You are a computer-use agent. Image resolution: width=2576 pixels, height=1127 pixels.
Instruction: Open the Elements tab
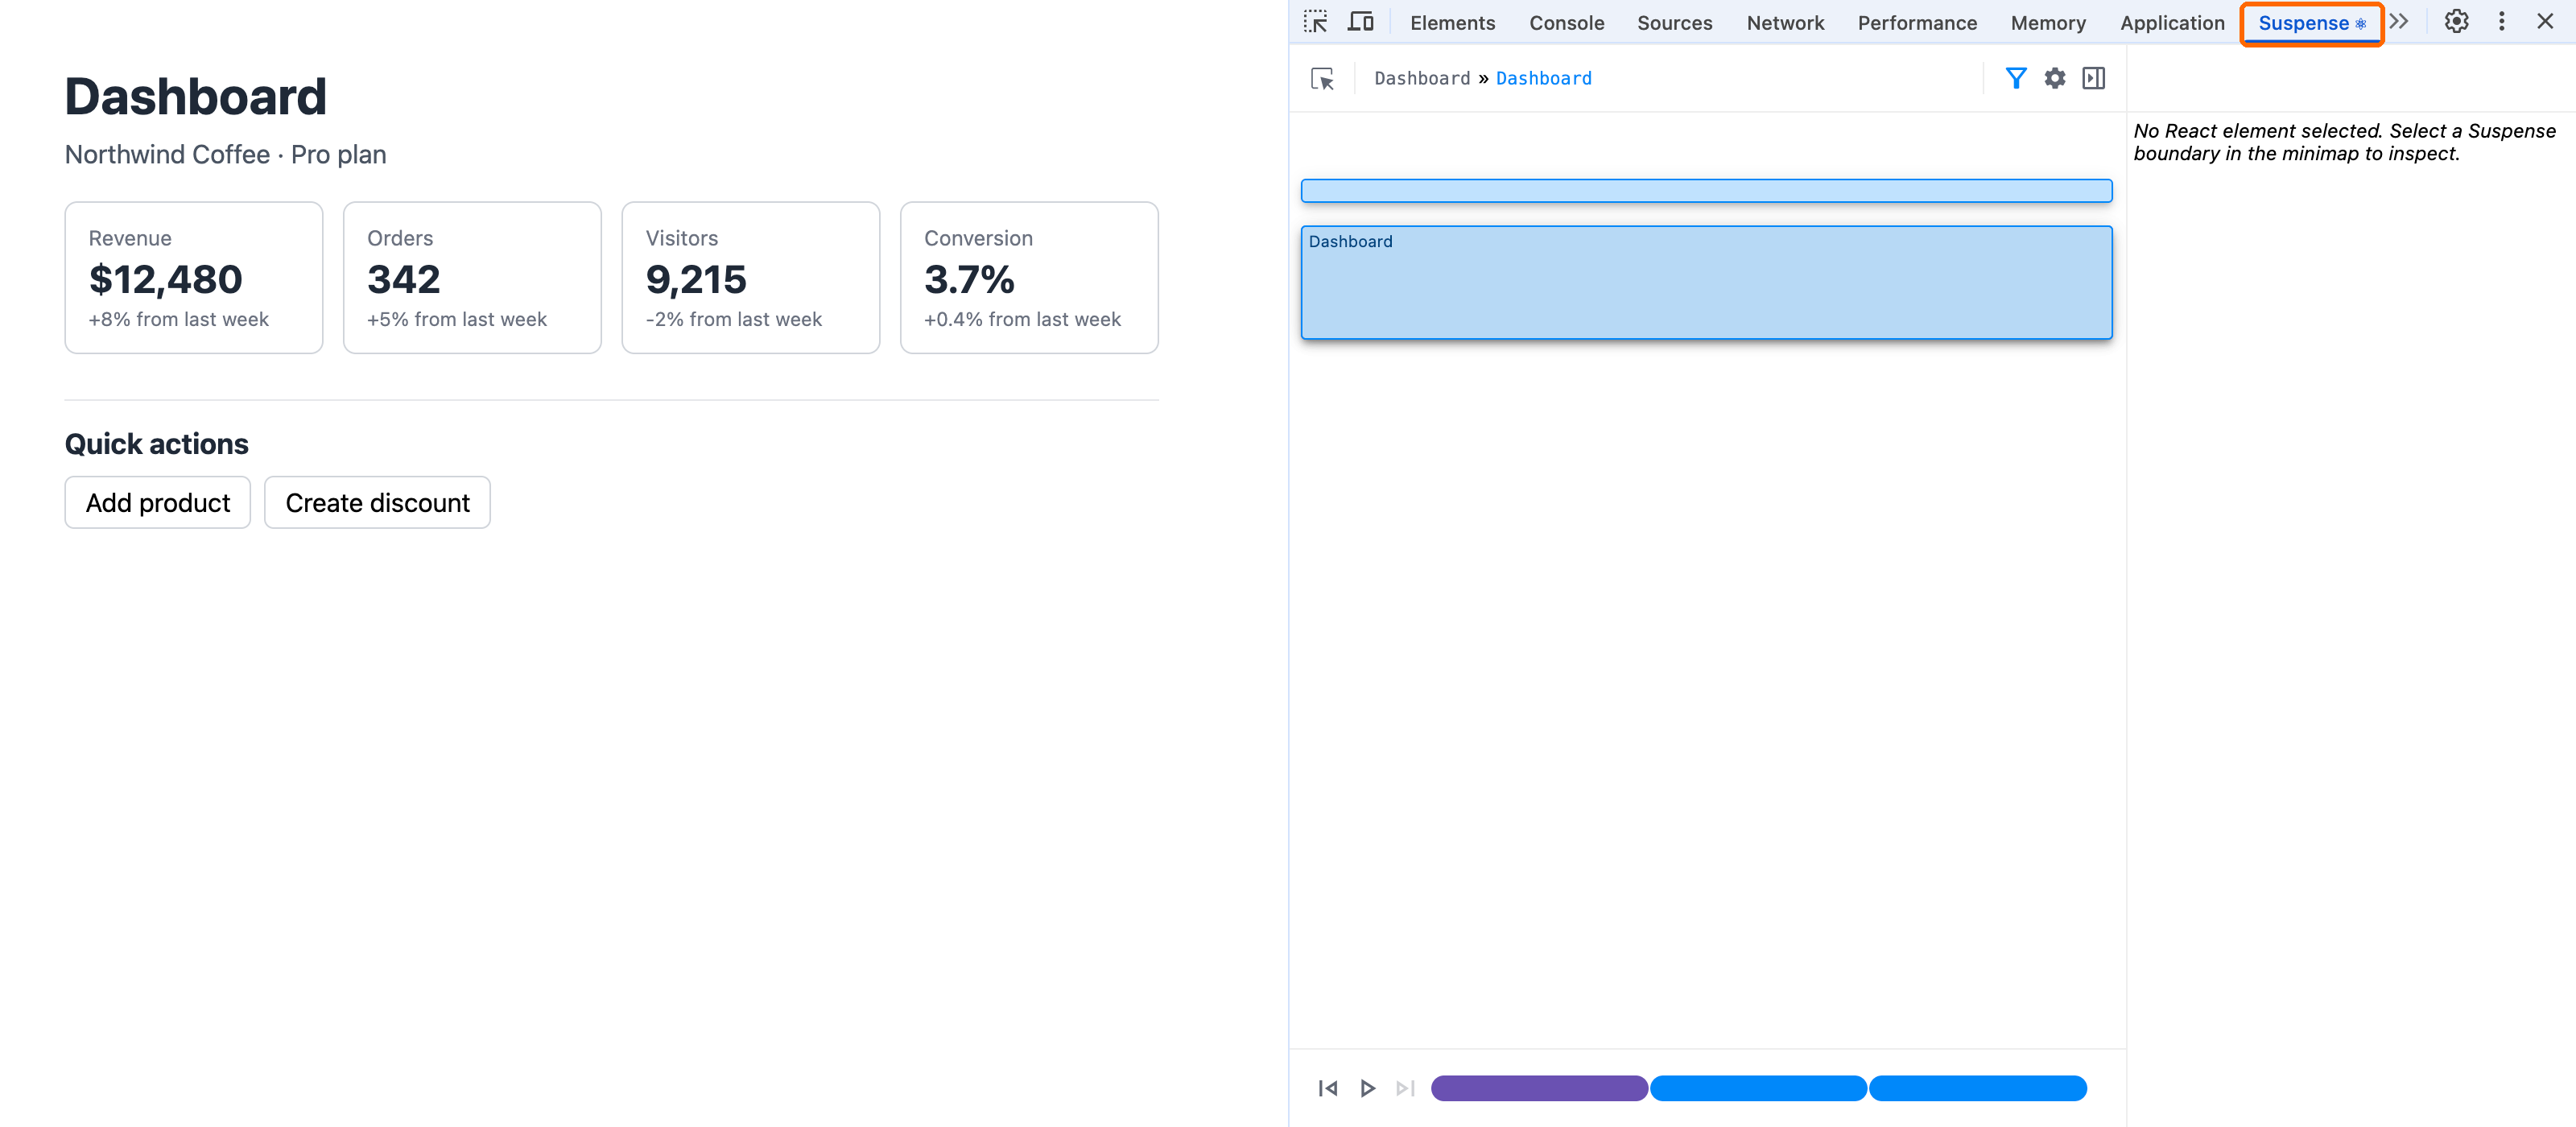point(1452,22)
